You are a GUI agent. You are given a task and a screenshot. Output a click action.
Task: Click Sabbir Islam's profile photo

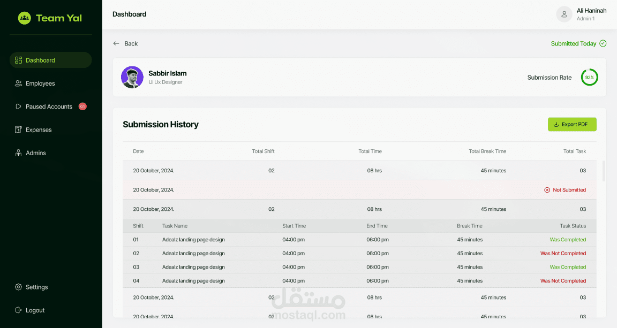coord(132,78)
